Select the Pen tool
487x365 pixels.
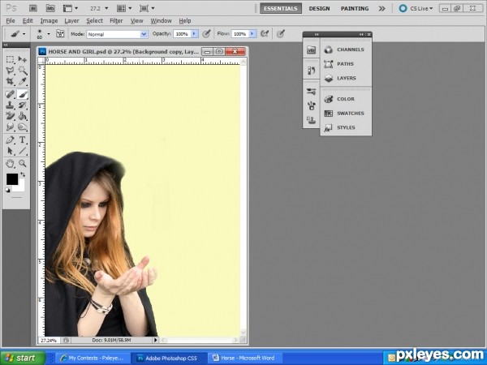click(x=11, y=140)
